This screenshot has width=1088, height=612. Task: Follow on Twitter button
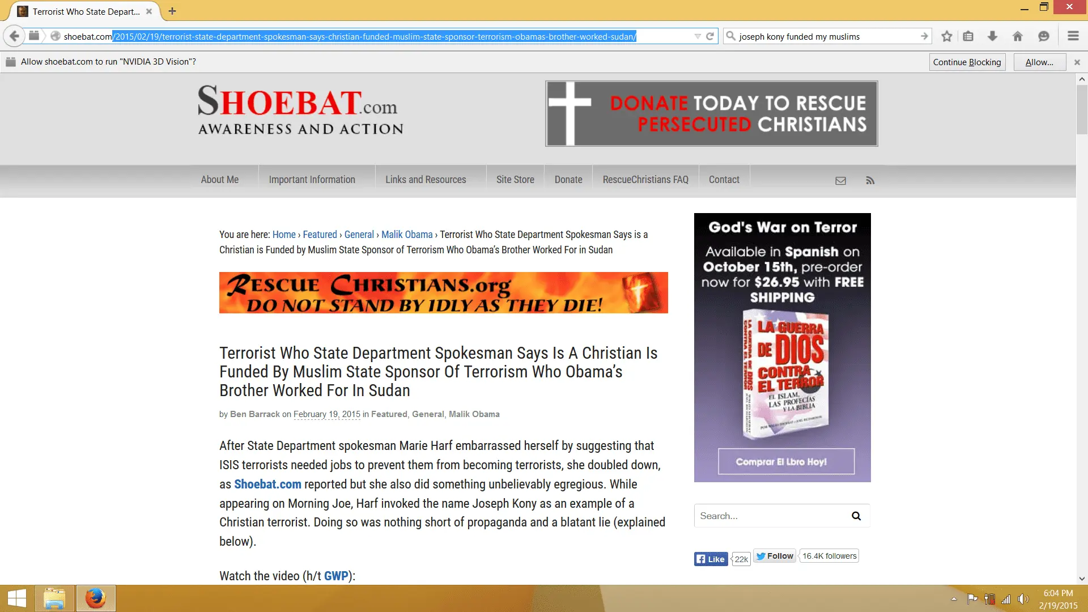coord(775,556)
